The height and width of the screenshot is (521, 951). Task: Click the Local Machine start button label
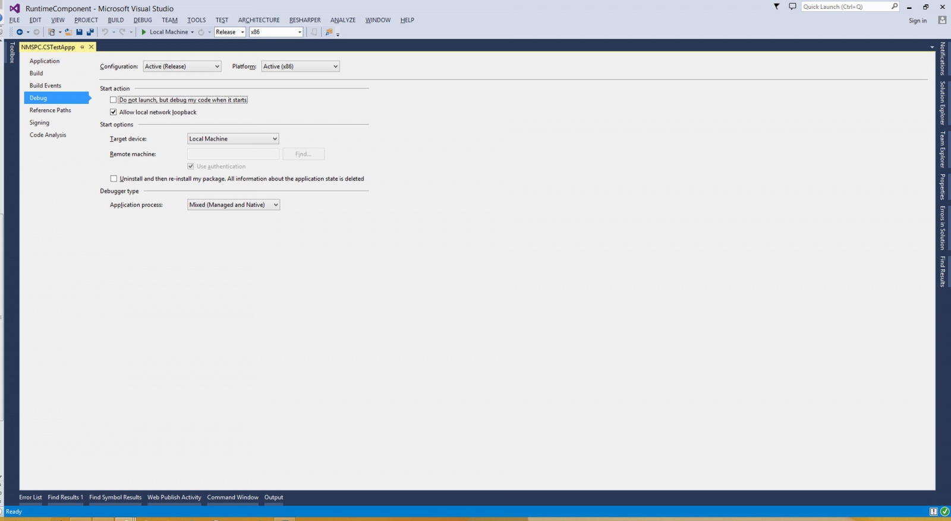[169, 32]
